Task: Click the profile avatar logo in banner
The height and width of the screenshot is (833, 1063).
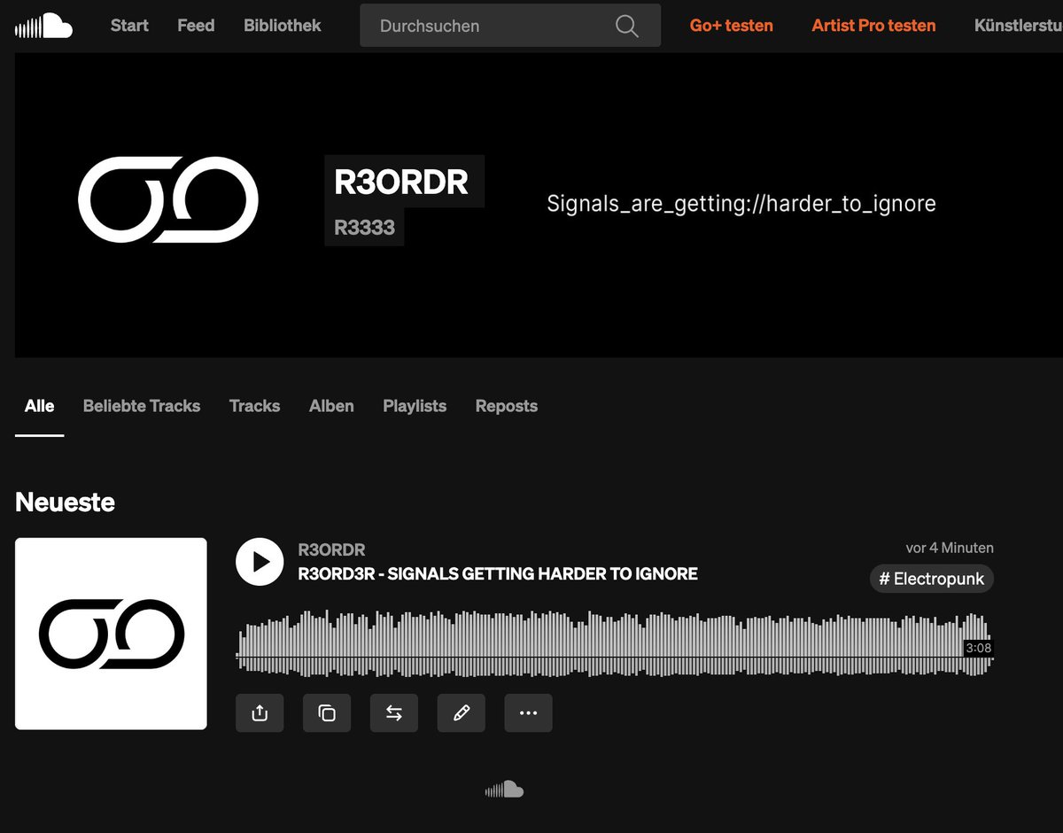Action: (x=168, y=199)
